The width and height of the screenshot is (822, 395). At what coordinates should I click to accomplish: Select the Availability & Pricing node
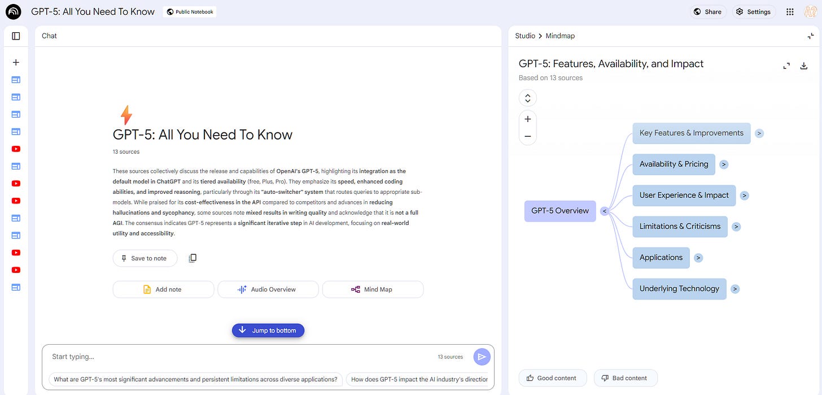(674, 164)
